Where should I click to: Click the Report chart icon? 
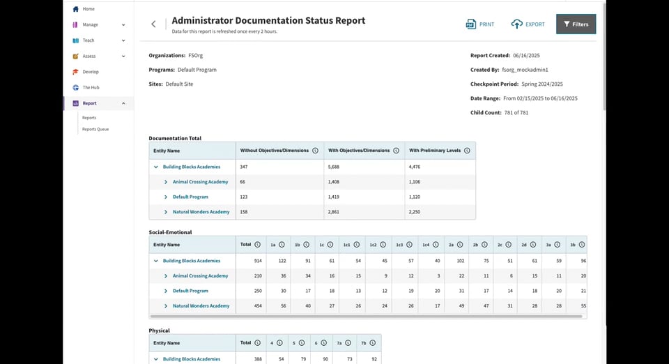tap(75, 103)
